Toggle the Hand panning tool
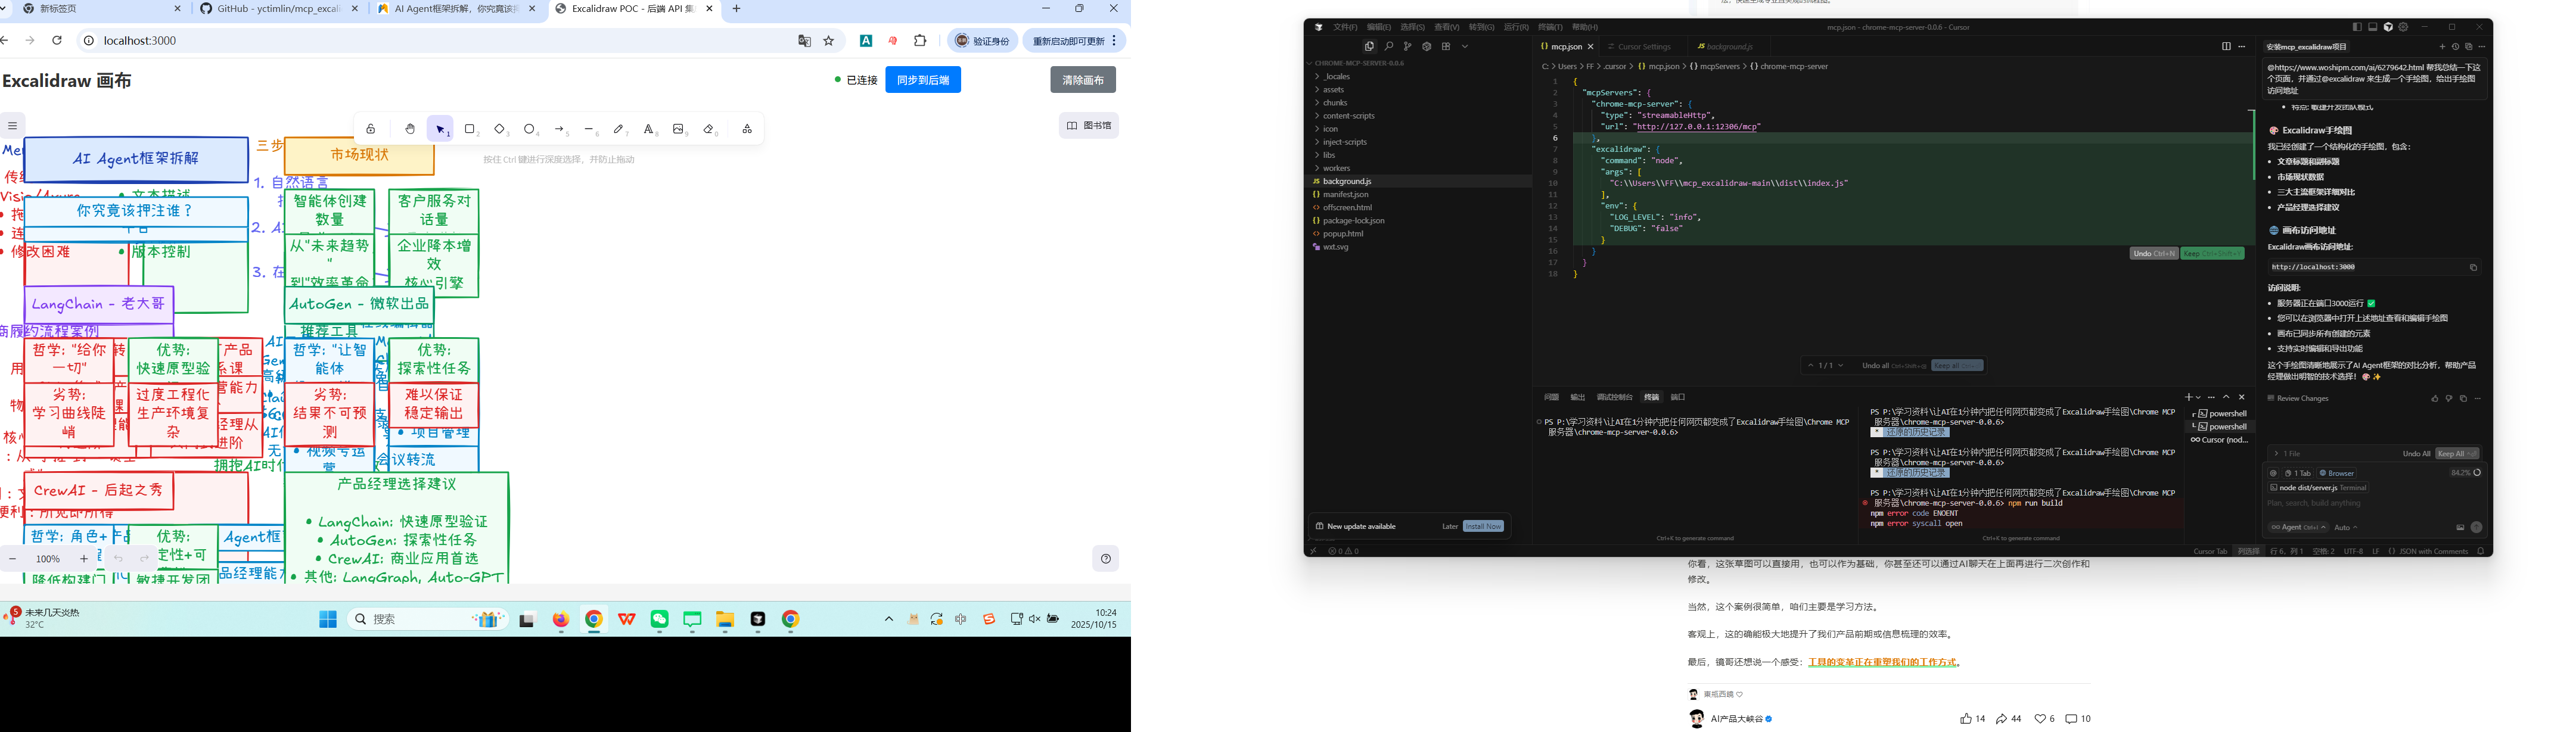This screenshot has height=732, width=2576. [410, 129]
